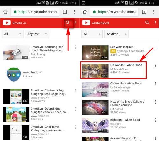Expand All filter dropdown in right screen

[x=92, y=34]
